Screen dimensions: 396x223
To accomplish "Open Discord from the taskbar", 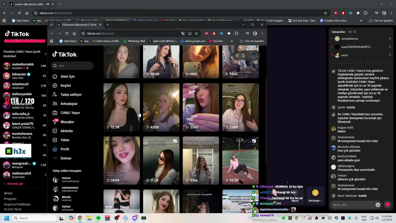I will (135, 218).
